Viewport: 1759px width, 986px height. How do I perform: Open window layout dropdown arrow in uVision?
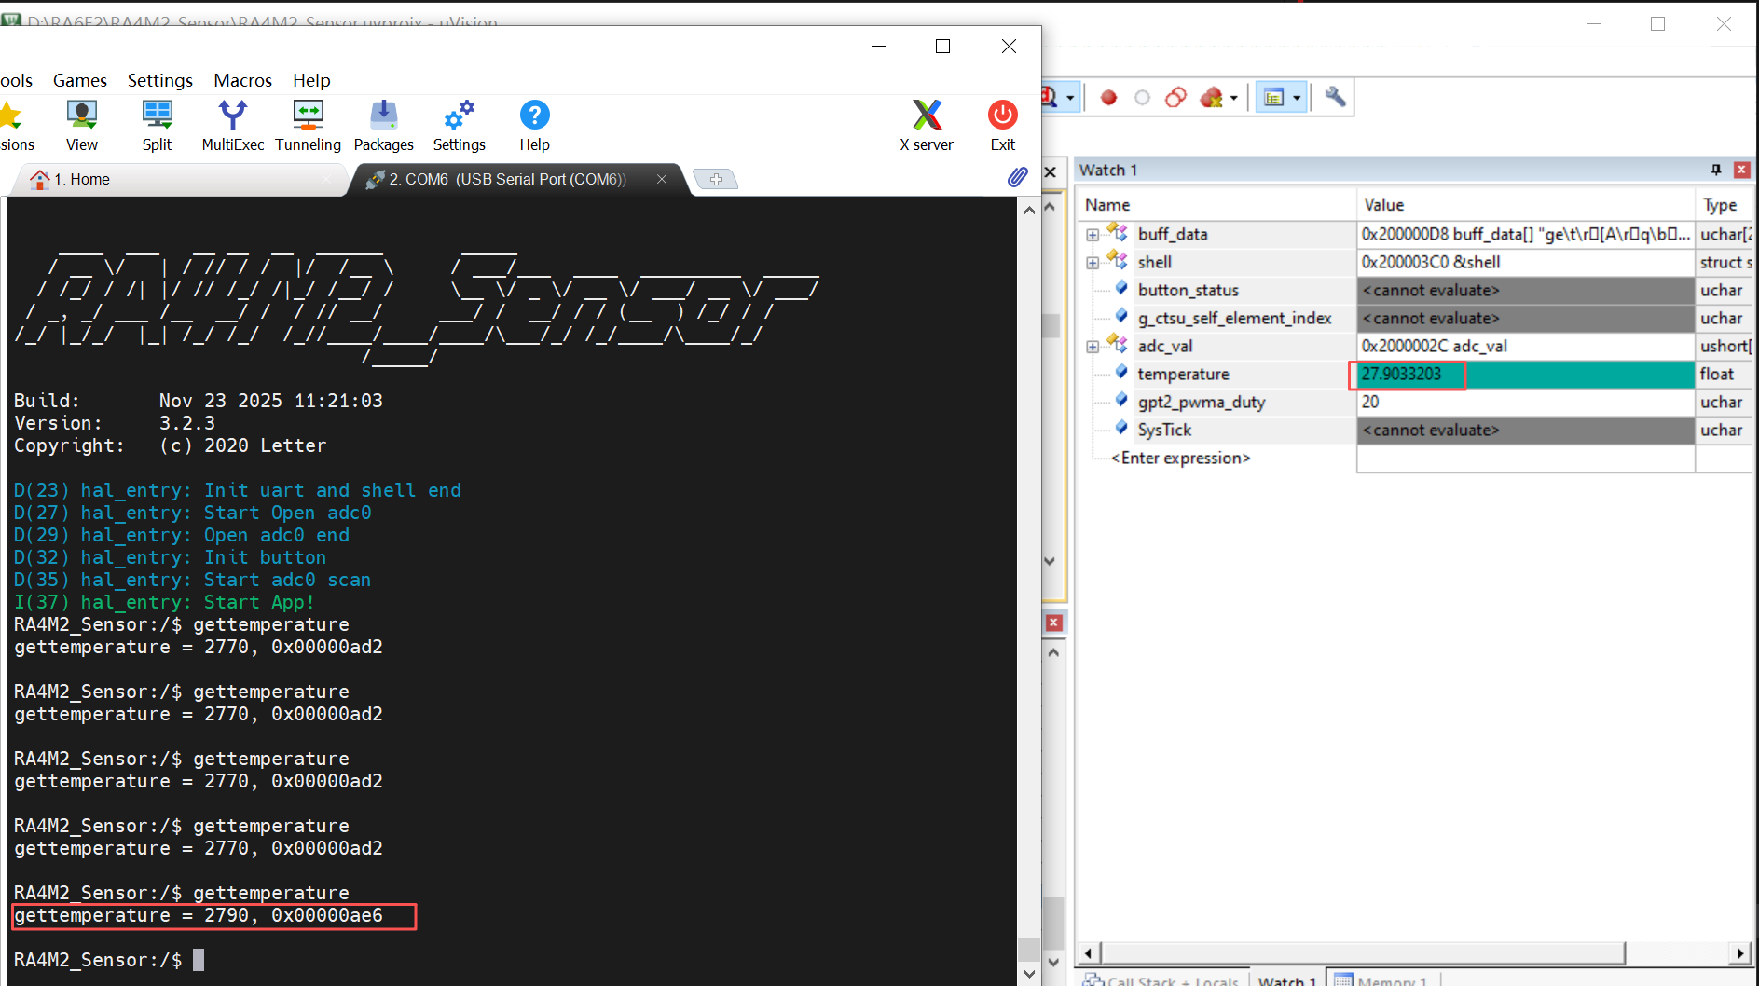(x=1297, y=98)
